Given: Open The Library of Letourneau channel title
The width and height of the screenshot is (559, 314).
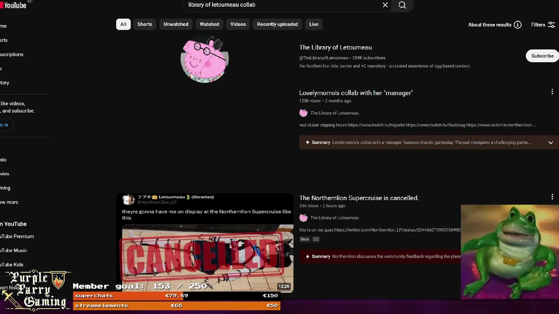Looking at the screenshot, I should coord(335,47).
